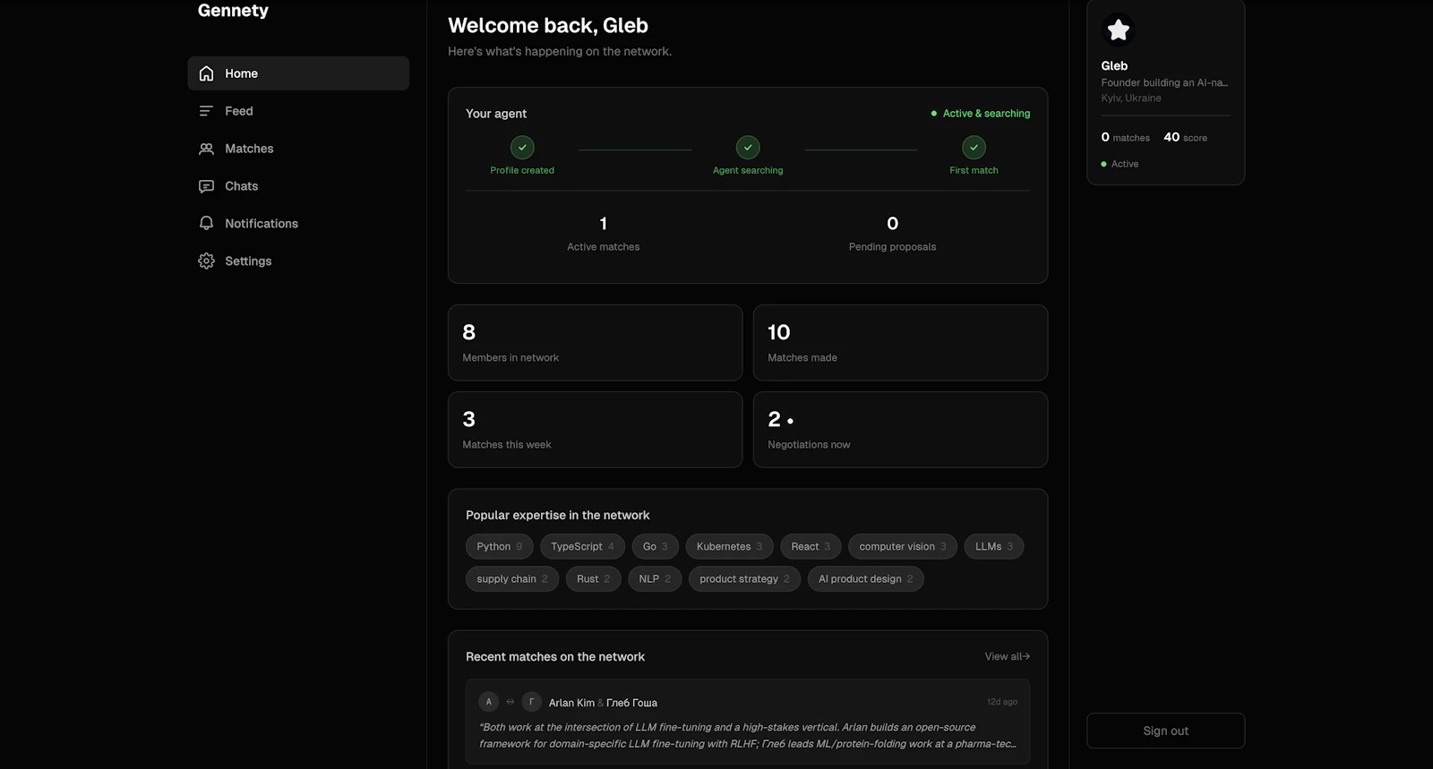
Task: Click the Matches people icon in sidebar
Action: pos(206,149)
